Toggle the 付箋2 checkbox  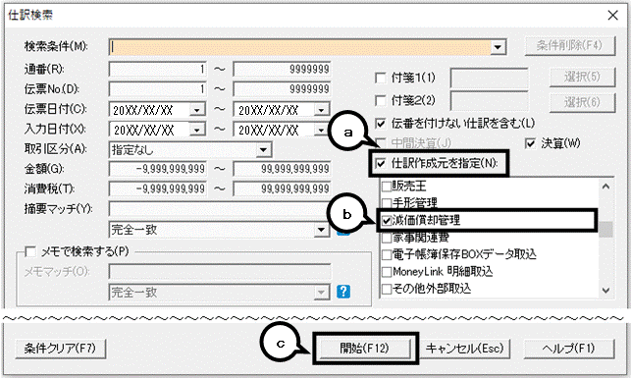tap(381, 100)
